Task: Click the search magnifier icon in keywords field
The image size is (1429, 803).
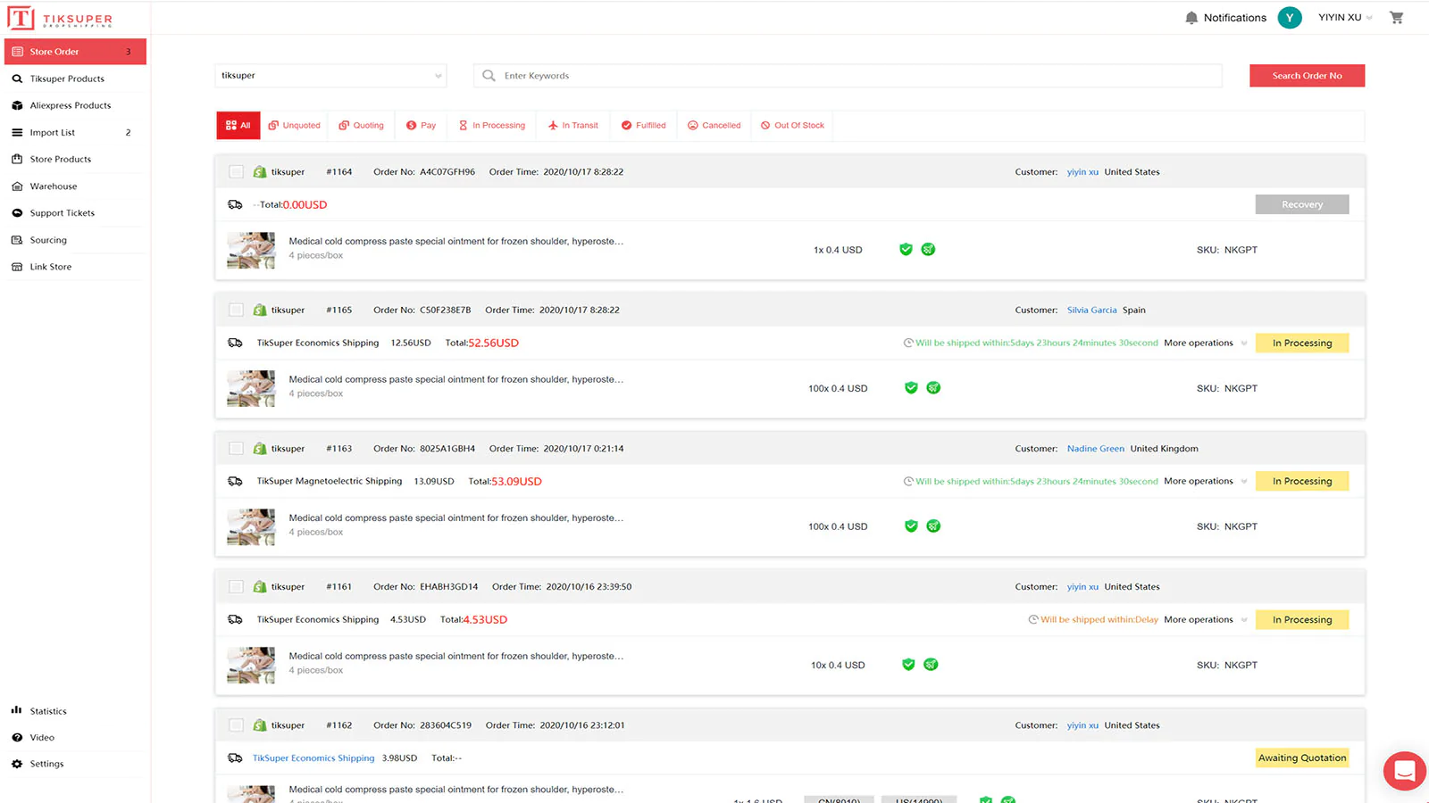Action: pyautogui.click(x=489, y=76)
